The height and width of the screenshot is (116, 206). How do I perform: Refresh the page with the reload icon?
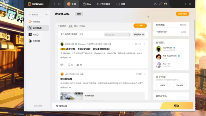[x=59, y=4]
